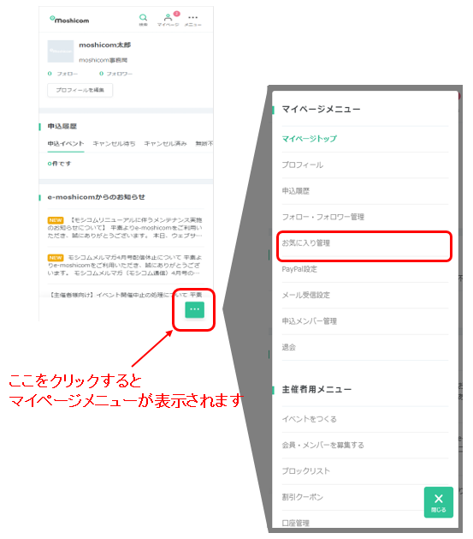
Task: Open メール受信設定 menu item
Action: (365, 295)
